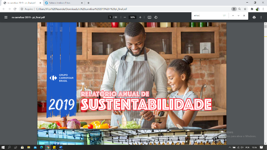267x150 pixels.
Task: Go to previous find result
Action: click(x=233, y=15)
